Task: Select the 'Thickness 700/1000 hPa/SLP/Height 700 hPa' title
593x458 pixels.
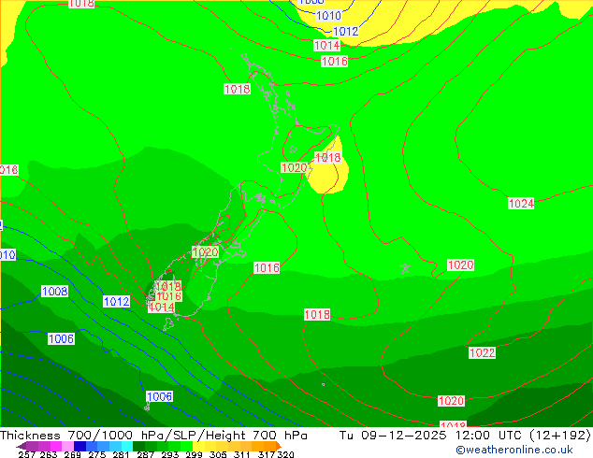Action: [x=153, y=436]
